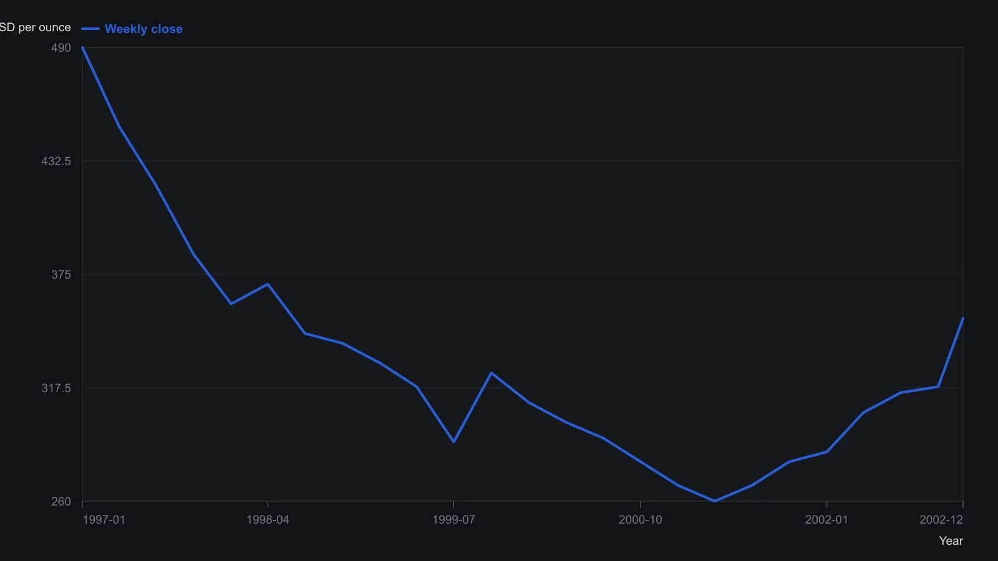The width and height of the screenshot is (998, 561).
Task: Select the 490 y-axis tick label
Action: pyautogui.click(x=61, y=48)
